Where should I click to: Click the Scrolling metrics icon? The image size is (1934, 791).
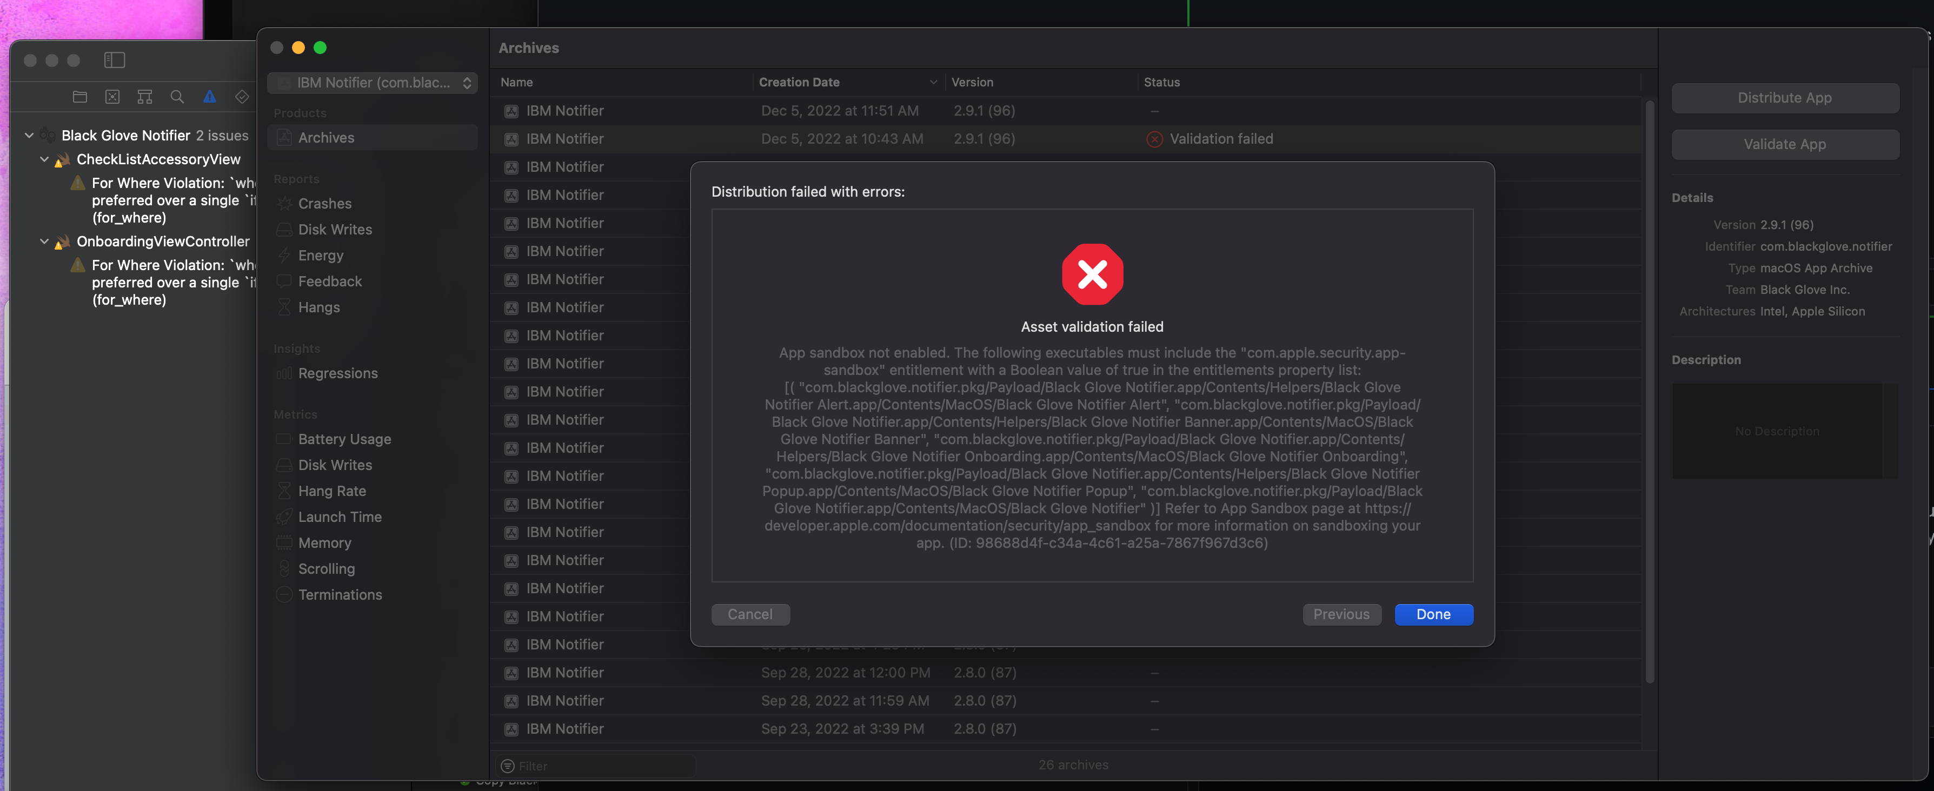point(284,568)
